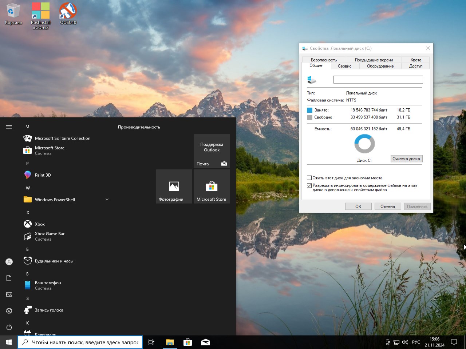This screenshot has height=349, width=466.
Task: Uncheck the allow file indexing checkbox
Action: point(309,185)
